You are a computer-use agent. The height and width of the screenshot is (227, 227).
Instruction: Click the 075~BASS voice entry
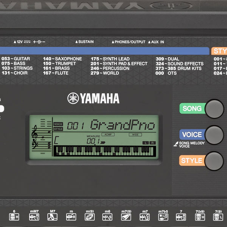13,64
